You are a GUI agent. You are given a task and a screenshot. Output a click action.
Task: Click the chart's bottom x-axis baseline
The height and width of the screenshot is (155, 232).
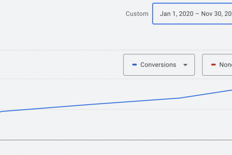pos(116,139)
